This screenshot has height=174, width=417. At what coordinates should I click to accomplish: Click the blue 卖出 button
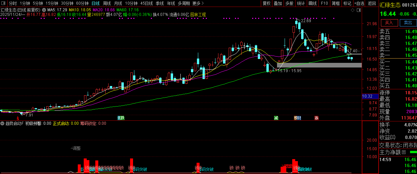pyautogui.click(x=408, y=23)
